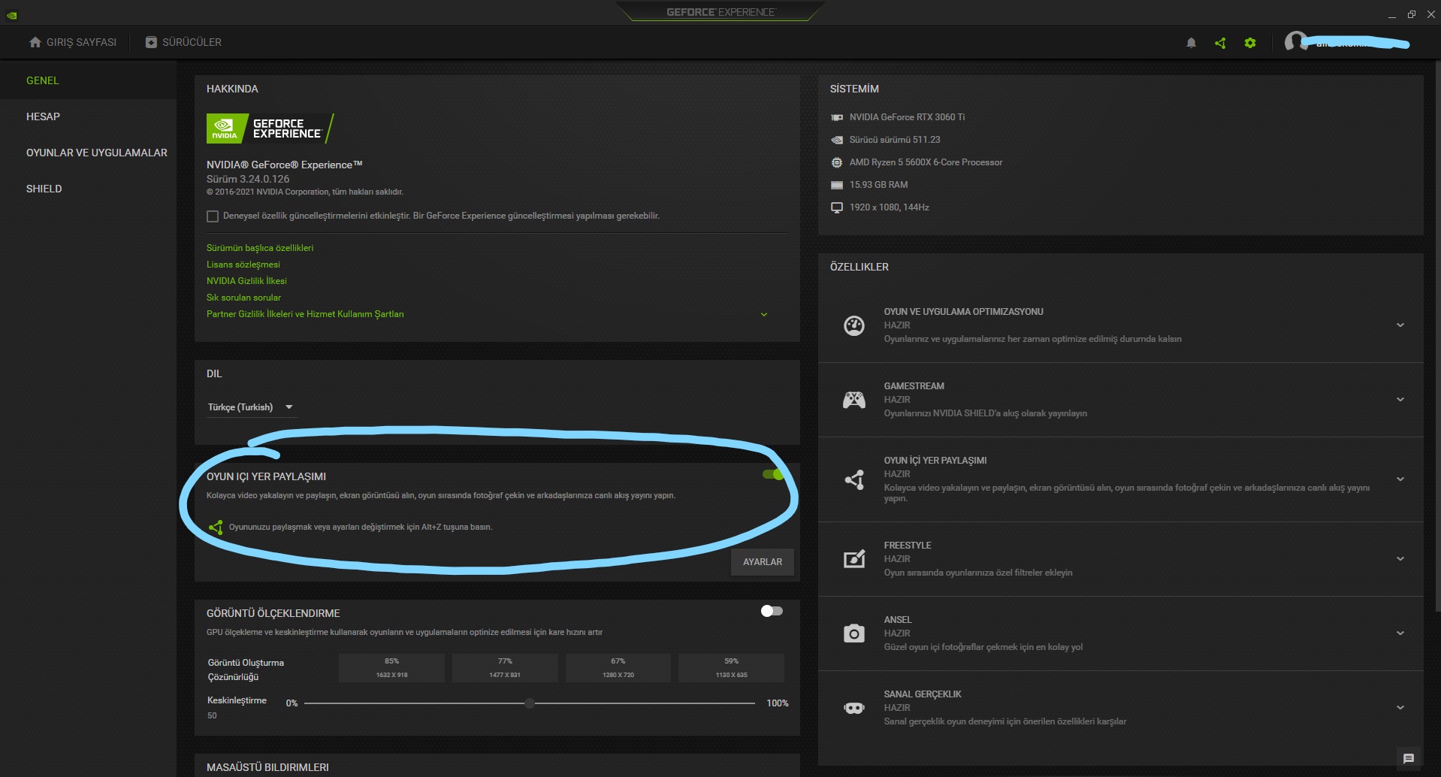Open NVIDIA Gizlilik İlkesi link
Viewport: 1441px width, 777px height.
246,281
